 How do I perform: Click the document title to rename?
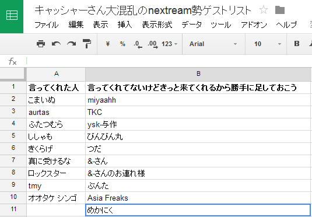[143, 10]
